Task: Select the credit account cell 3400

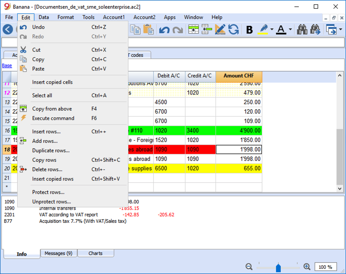Action: pos(200,130)
